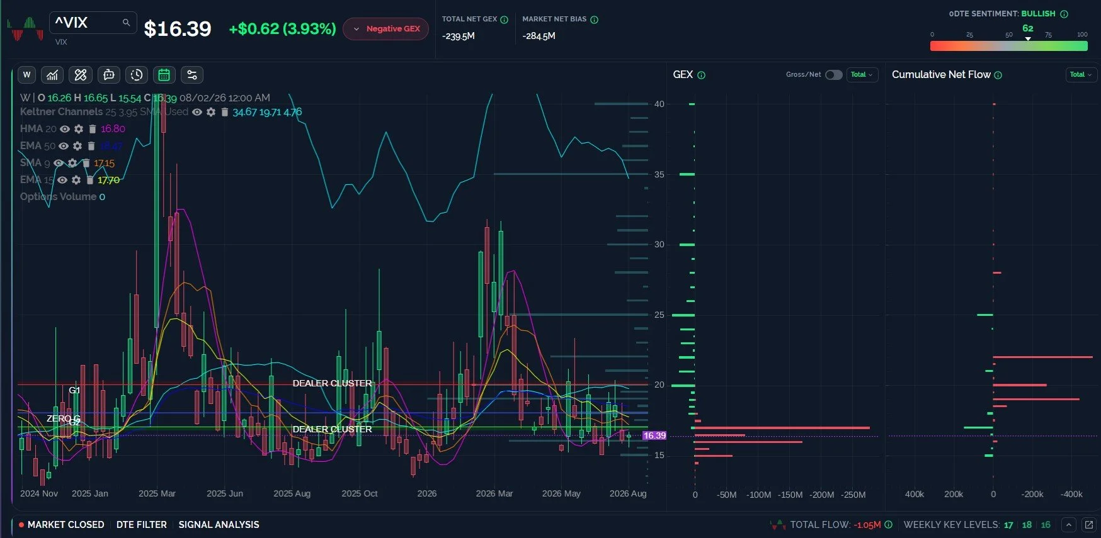
Task: Click the G1 level label
Action: pos(74,390)
